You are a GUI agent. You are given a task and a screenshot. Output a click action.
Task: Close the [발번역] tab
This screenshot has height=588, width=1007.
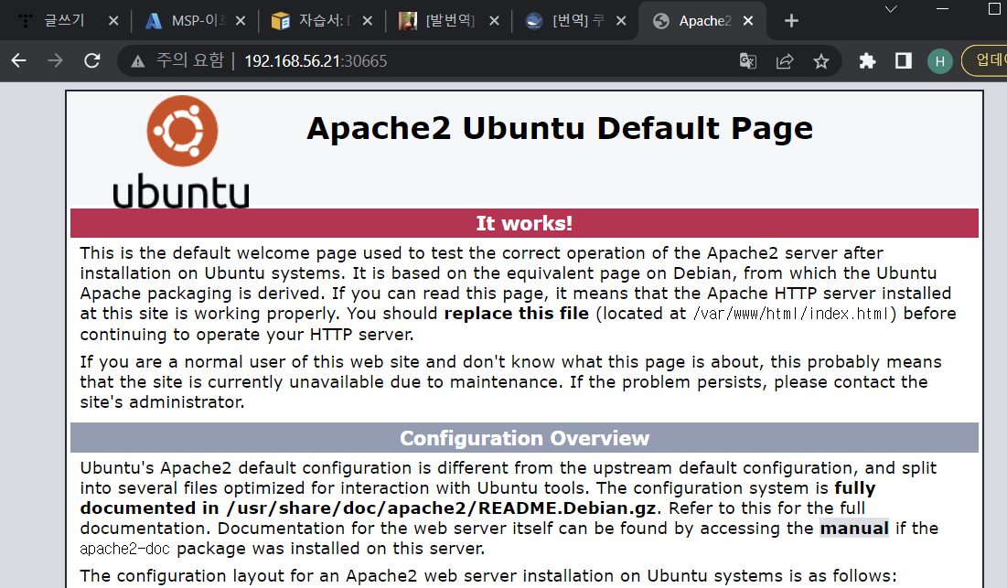pyautogui.click(x=495, y=21)
